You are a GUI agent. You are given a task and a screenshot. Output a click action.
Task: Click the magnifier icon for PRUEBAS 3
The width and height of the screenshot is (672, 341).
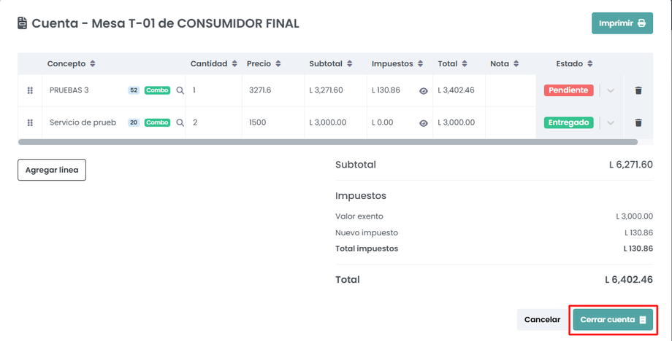click(180, 91)
